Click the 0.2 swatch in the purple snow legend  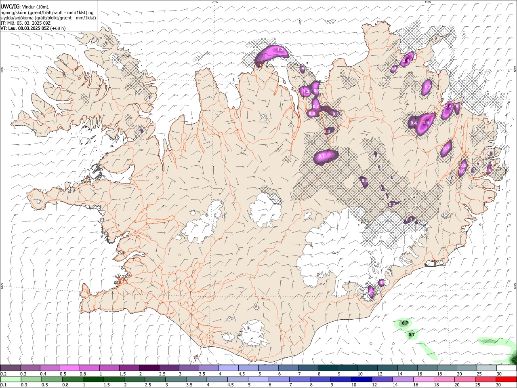coord(11,368)
